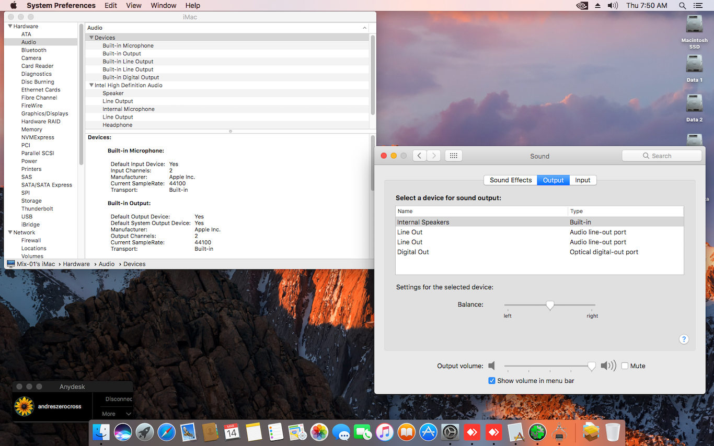Select the Data 1 drive on desktop

point(694,69)
